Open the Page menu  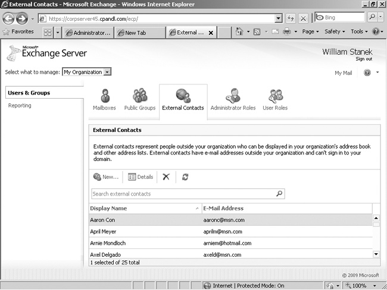[310, 31]
